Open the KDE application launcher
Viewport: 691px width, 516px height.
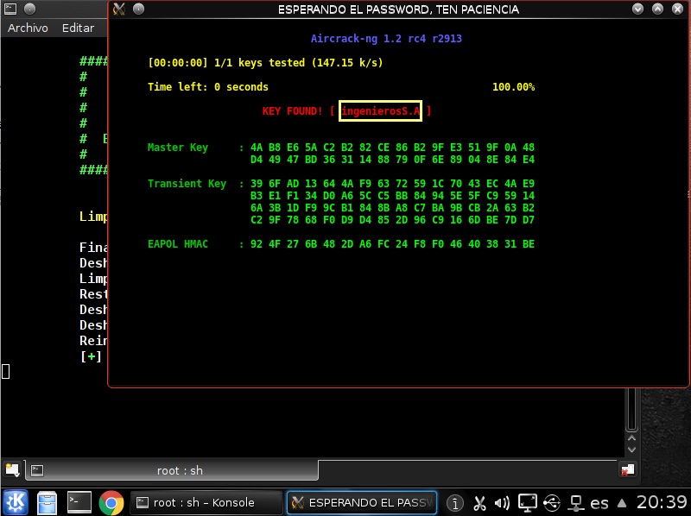pyautogui.click(x=16, y=502)
